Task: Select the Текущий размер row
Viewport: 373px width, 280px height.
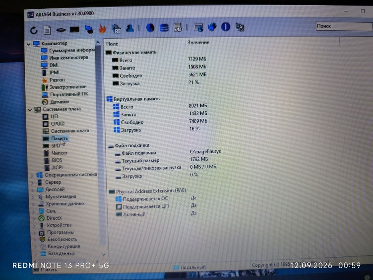Action: (x=141, y=161)
